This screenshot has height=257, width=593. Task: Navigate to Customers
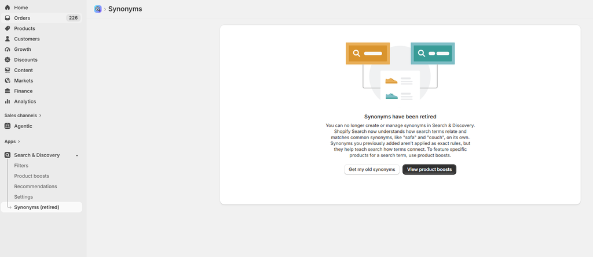tap(41, 39)
